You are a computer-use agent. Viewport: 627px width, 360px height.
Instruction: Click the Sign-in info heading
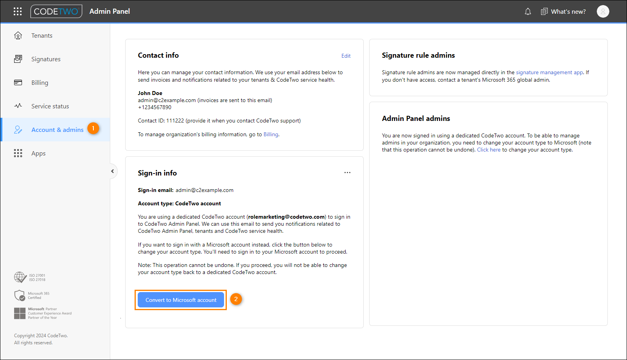(157, 173)
